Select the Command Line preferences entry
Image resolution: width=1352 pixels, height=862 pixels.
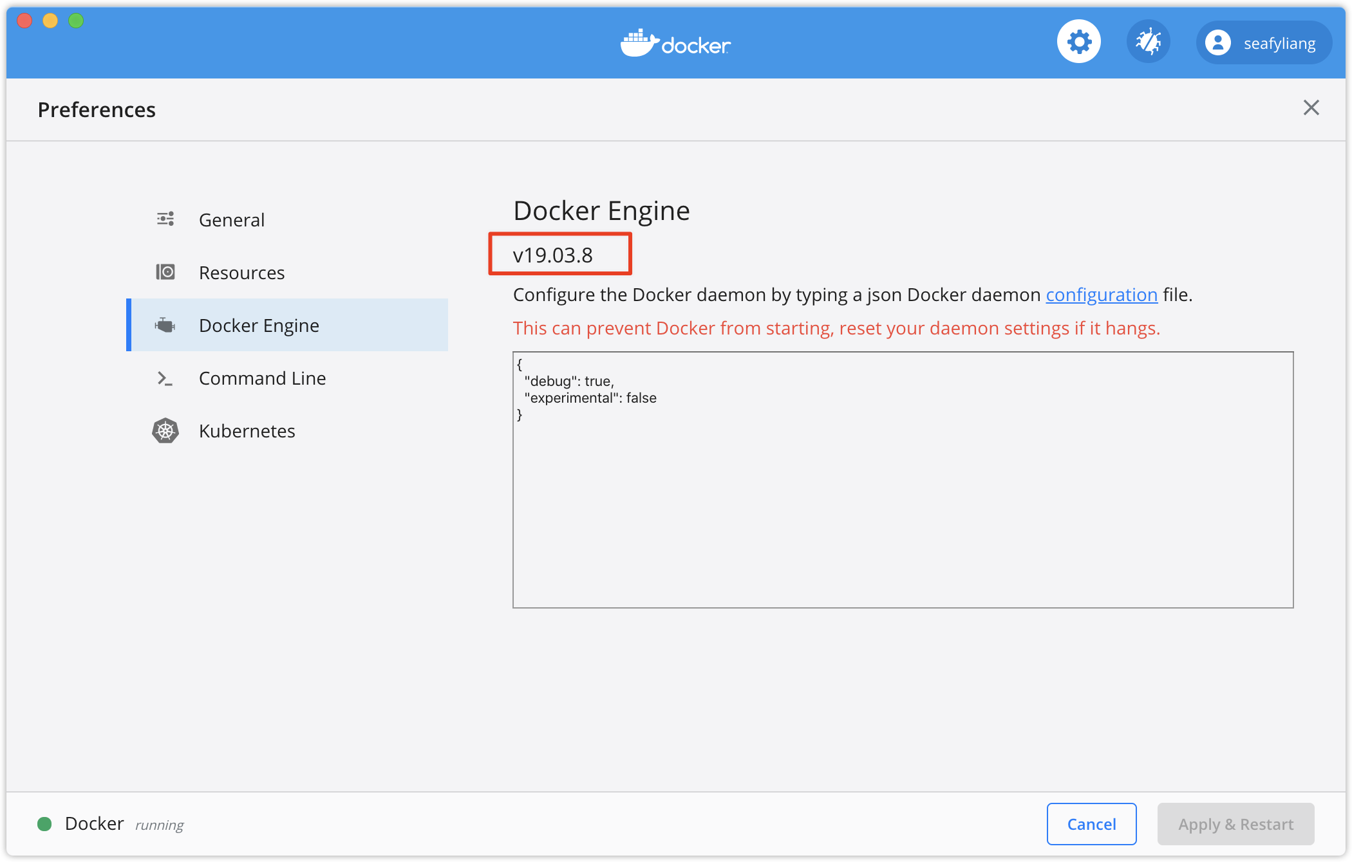262,378
